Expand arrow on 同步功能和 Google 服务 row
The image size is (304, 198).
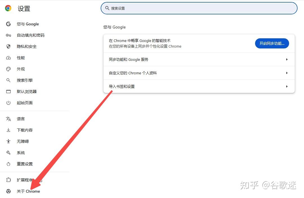pos(287,59)
